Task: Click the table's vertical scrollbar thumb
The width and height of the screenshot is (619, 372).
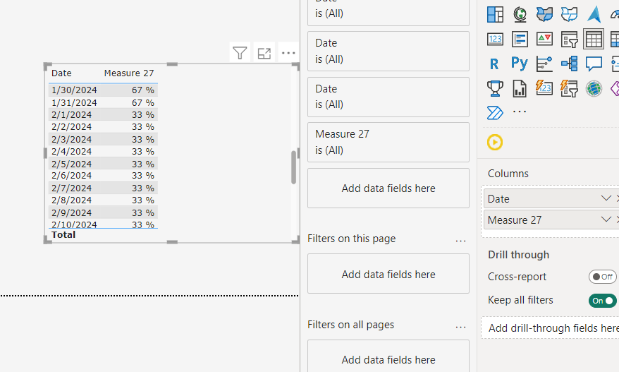Action: (x=294, y=167)
